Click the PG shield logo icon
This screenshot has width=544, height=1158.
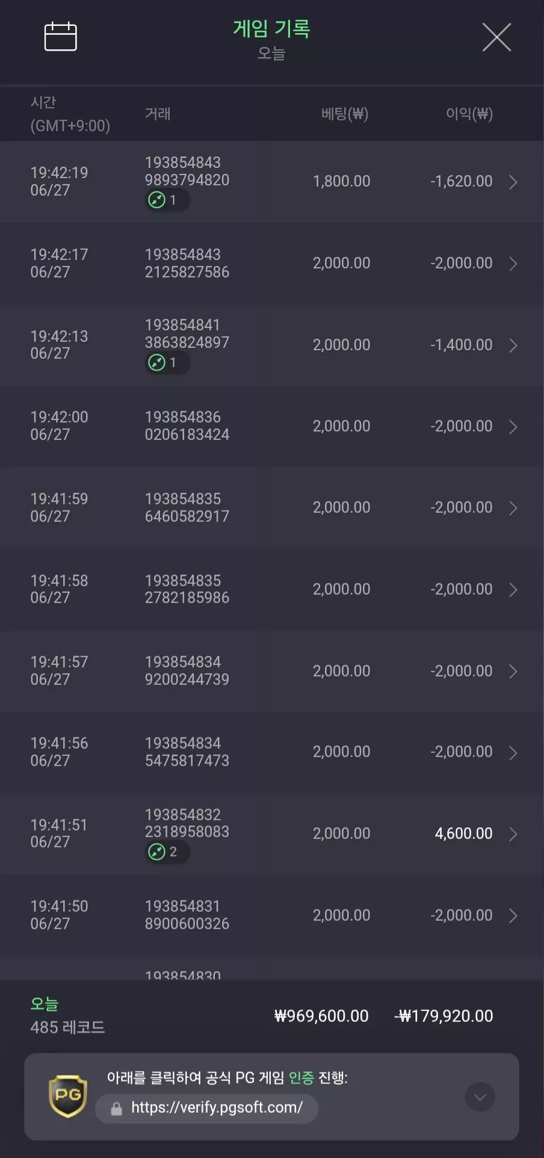68,1096
